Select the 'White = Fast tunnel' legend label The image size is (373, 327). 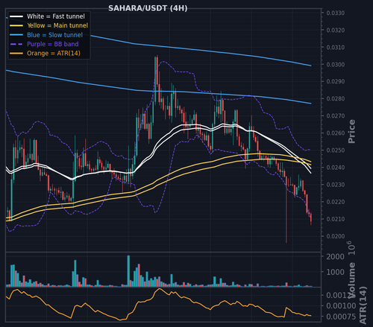pyautogui.click(x=56, y=16)
